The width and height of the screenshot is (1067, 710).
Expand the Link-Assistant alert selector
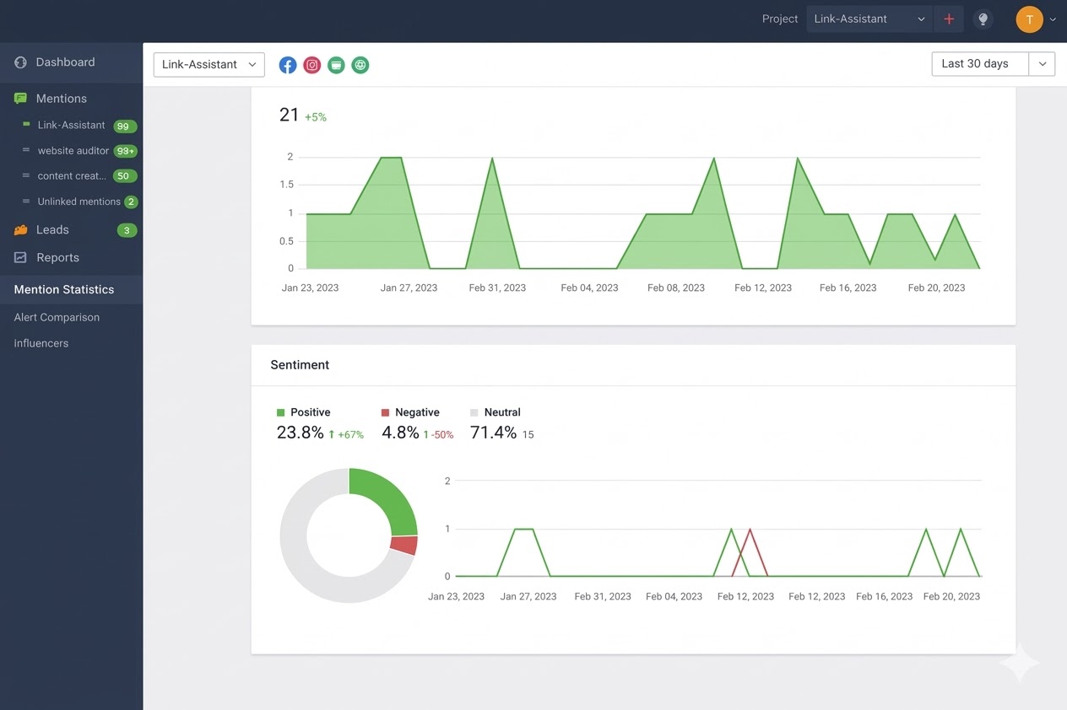(x=209, y=65)
